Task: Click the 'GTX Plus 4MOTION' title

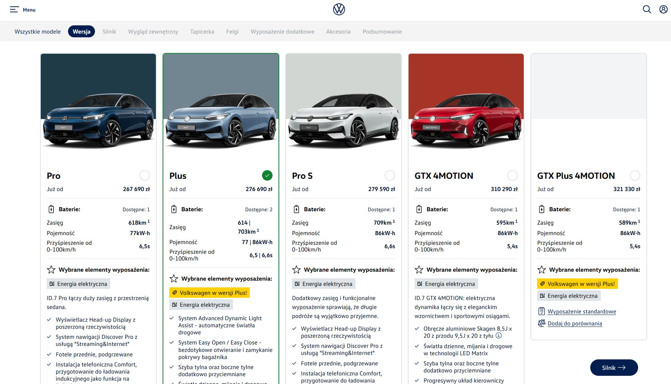Action: click(576, 176)
